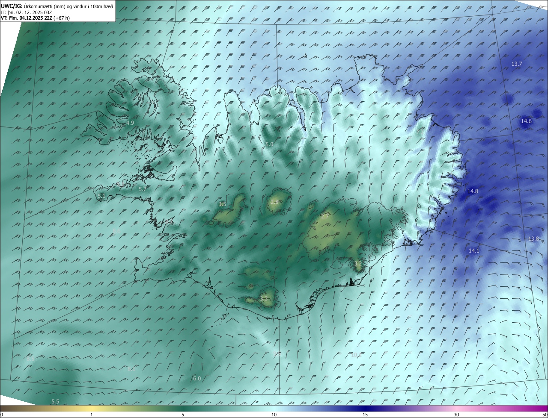
Task: Click the 6.0 value south of the Reykjanes peninsula
Action: [x=197, y=378]
